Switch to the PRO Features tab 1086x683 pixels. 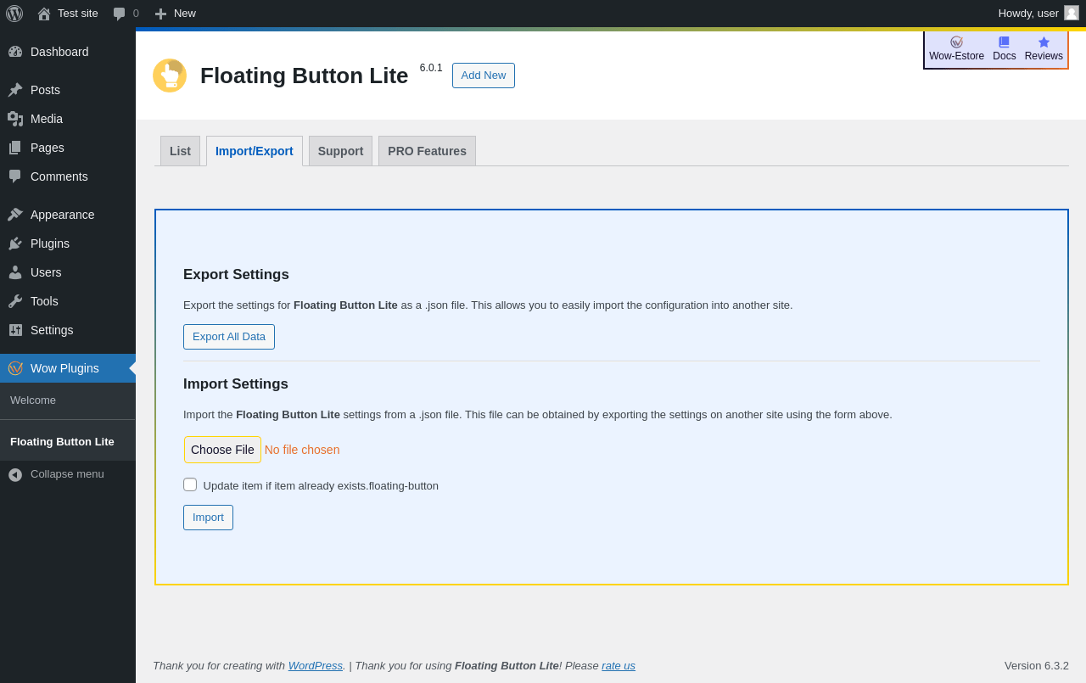click(427, 151)
